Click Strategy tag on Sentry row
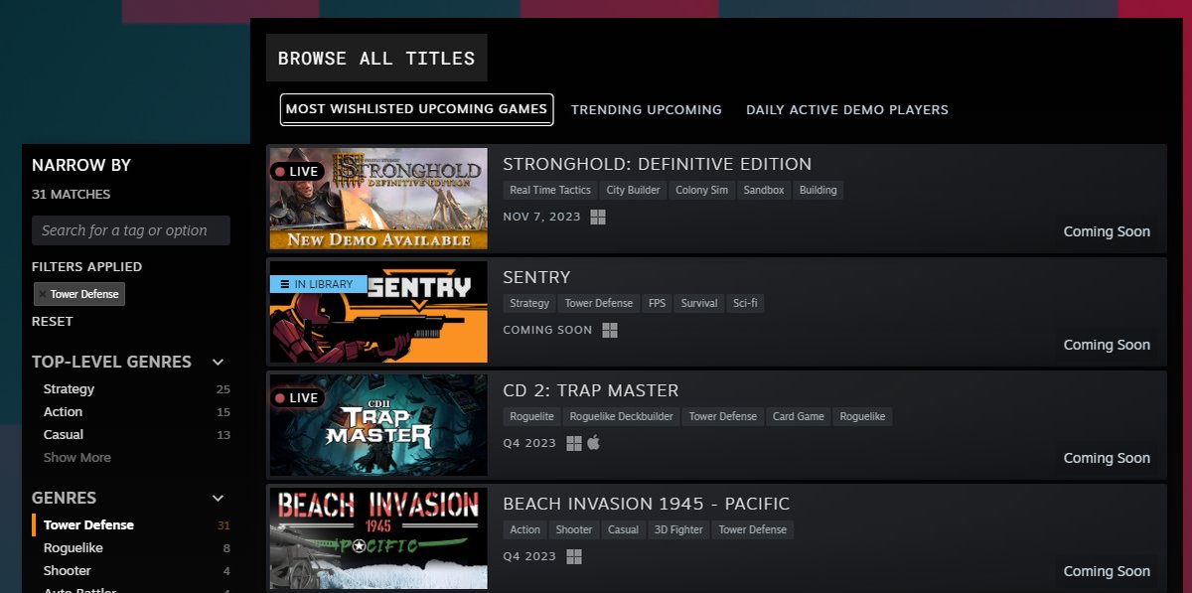1192x593 pixels. pyautogui.click(x=529, y=303)
